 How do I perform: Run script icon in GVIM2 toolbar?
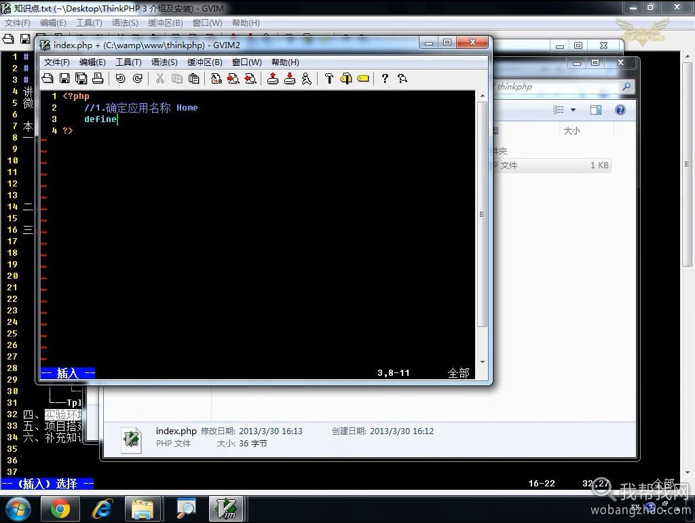coord(307,79)
